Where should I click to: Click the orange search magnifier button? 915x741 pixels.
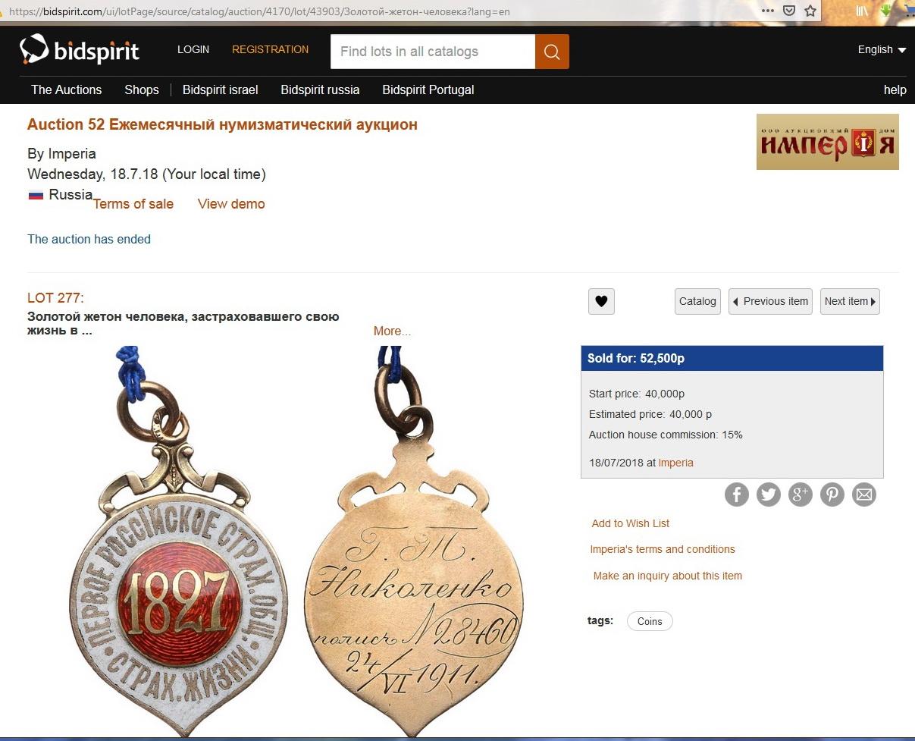point(552,52)
